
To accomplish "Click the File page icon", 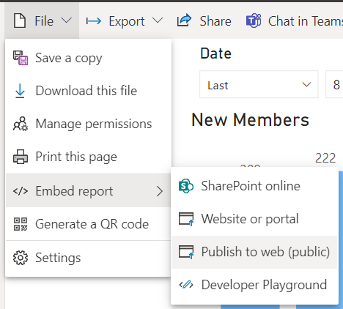I will tap(20, 21).
